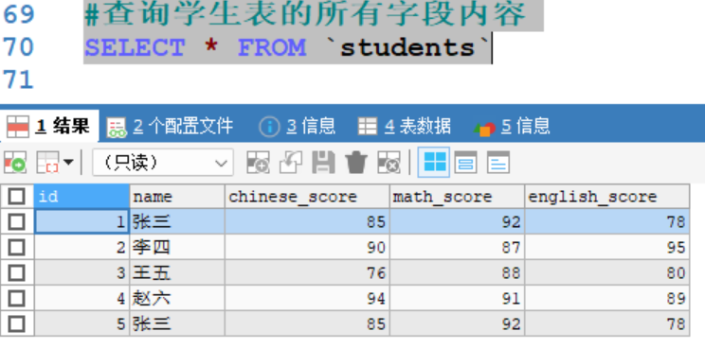The height and width of the screenshot is (349, 705).
Task: Click the duplicate row icon
Action: tap(291, 162)
